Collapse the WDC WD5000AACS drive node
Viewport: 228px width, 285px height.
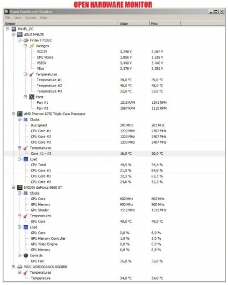click(x=13, y=267)
